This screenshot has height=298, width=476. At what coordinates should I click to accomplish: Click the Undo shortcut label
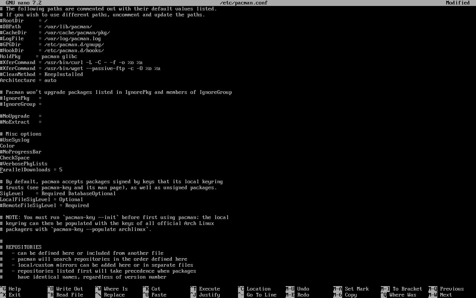(303, 289)
